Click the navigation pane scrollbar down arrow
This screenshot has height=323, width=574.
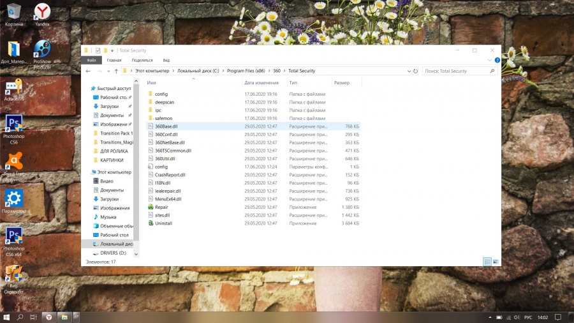[x=136, y=254]
